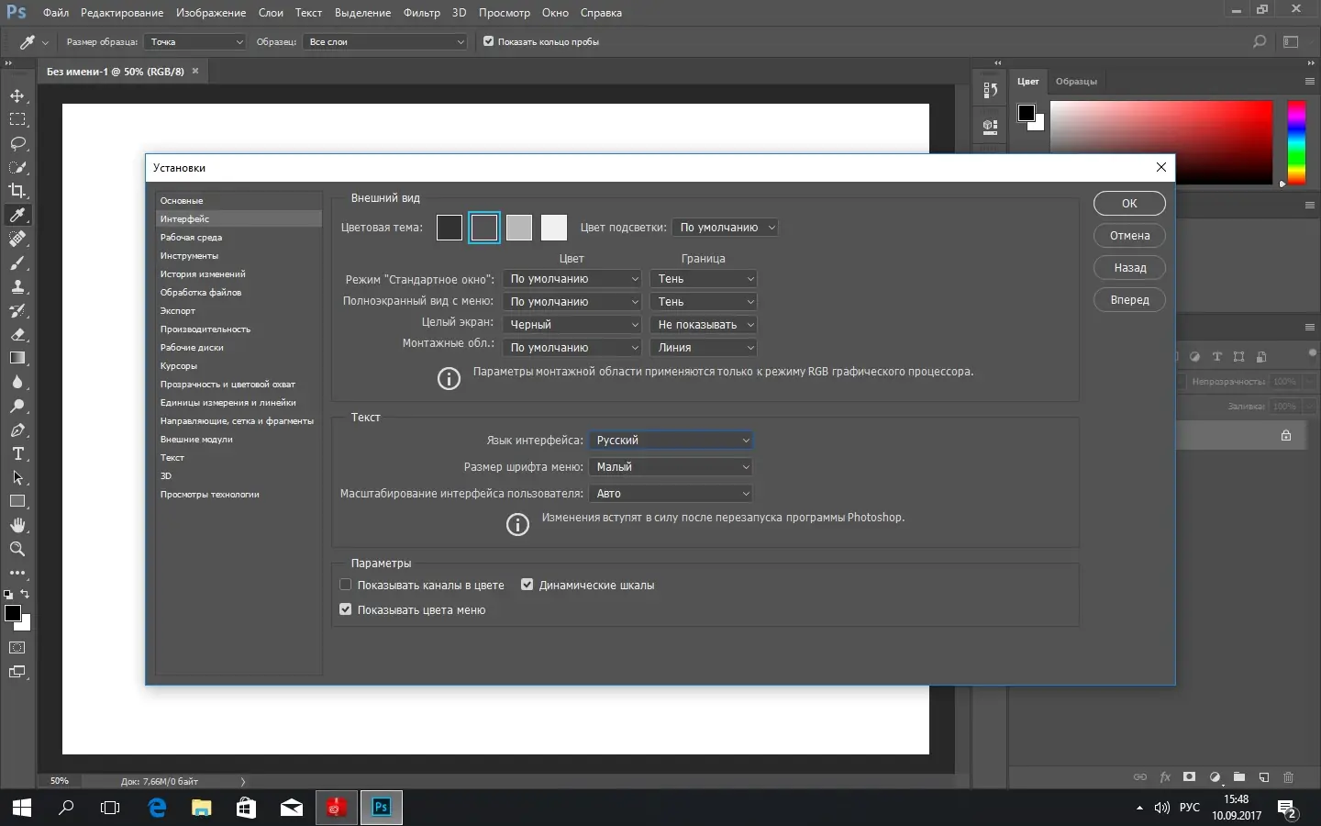
Task: Click the rainbow hue slider in Цвет panel
Action: click(1296, 142)
